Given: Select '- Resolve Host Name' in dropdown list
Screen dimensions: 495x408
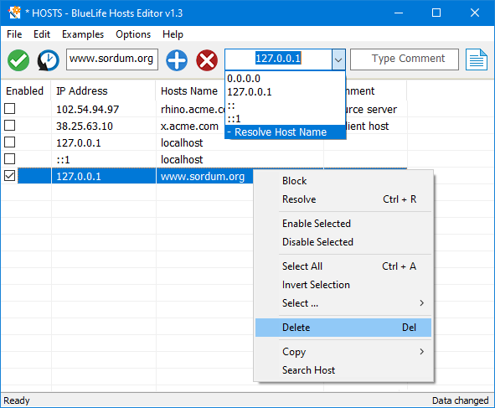Looking at the screenshot, I should (285, 132).
